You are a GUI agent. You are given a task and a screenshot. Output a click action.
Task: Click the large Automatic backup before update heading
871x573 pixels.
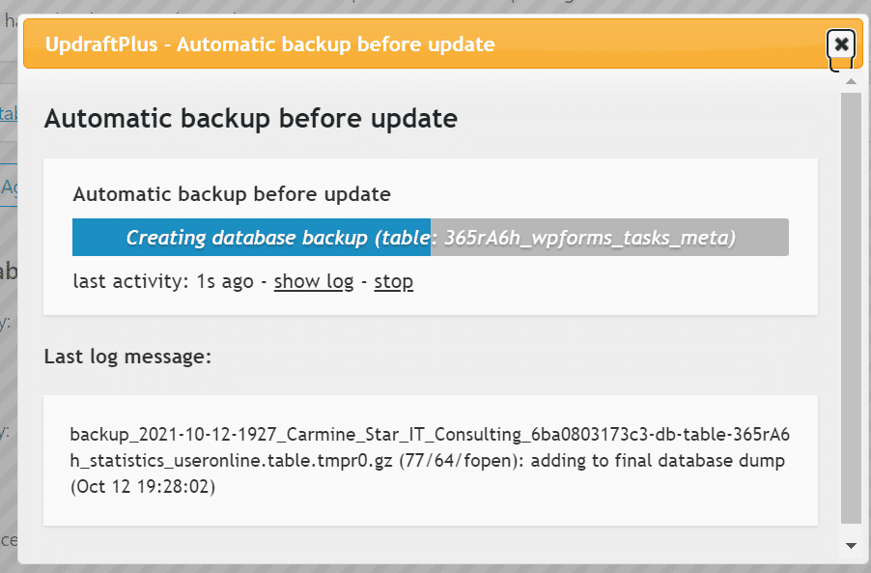pos(250,119)
